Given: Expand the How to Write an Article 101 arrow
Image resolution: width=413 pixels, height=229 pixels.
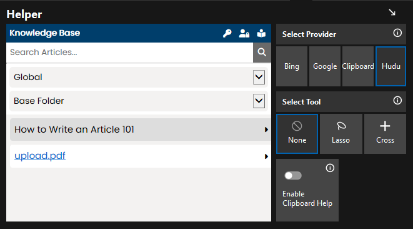Looking at the screenshot, I should pyautogui.click(x=266, y=130).
